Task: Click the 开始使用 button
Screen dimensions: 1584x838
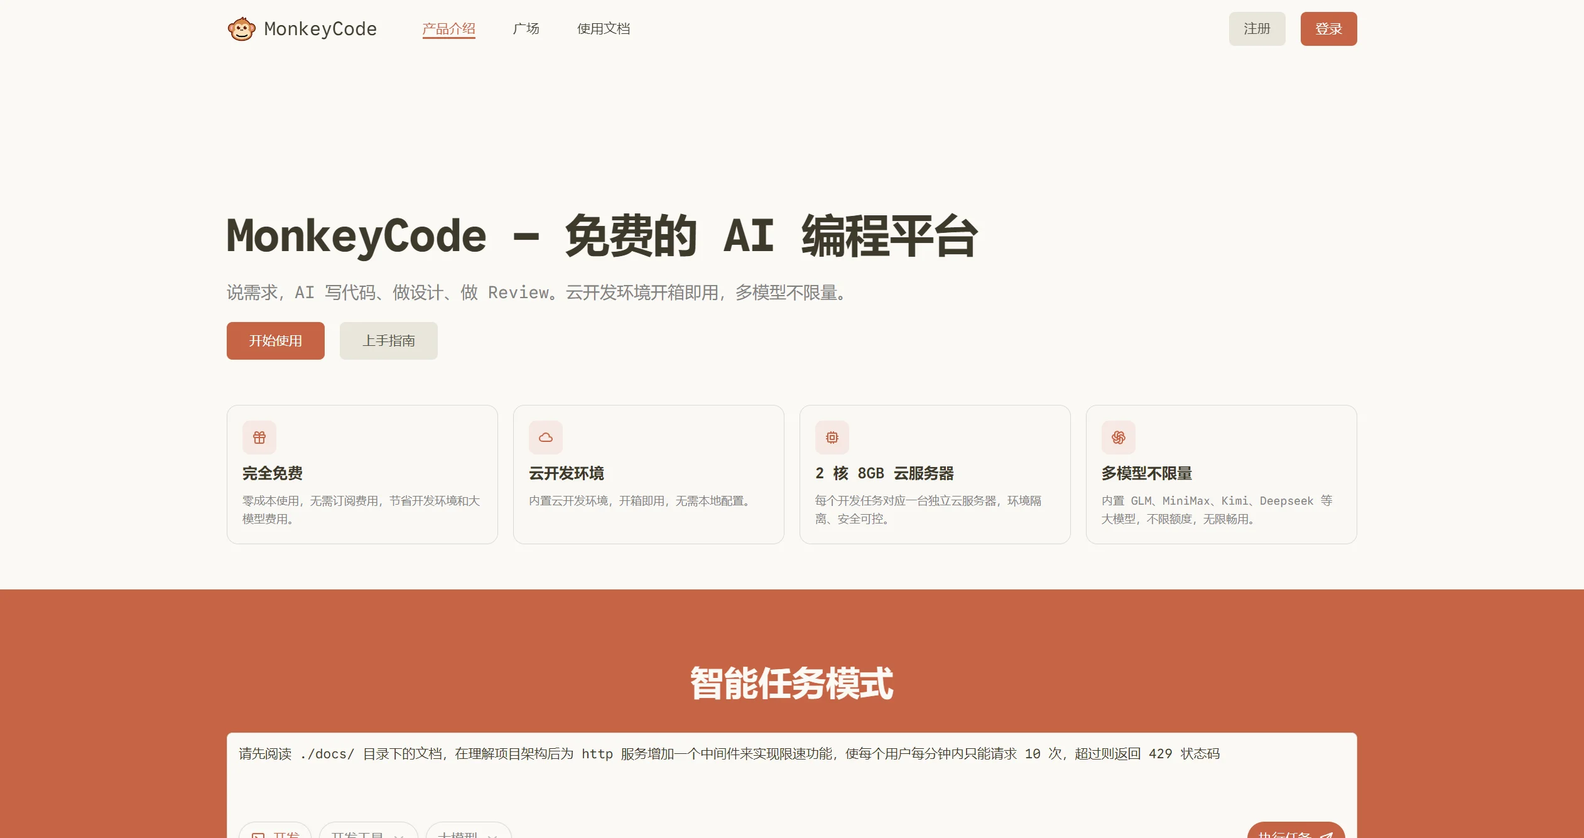Action: coord(275,340)
